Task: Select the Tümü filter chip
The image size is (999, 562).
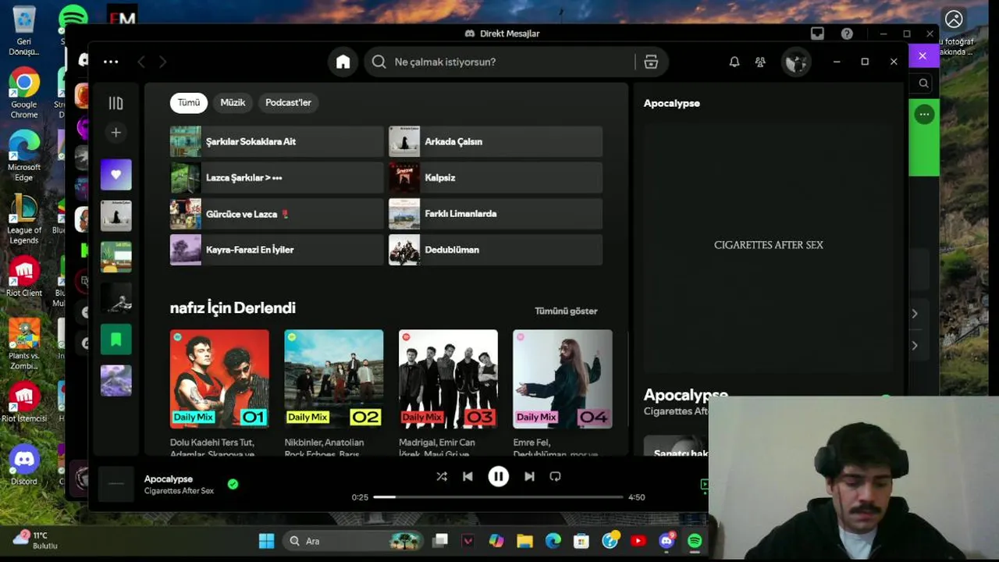Action: 189,102
